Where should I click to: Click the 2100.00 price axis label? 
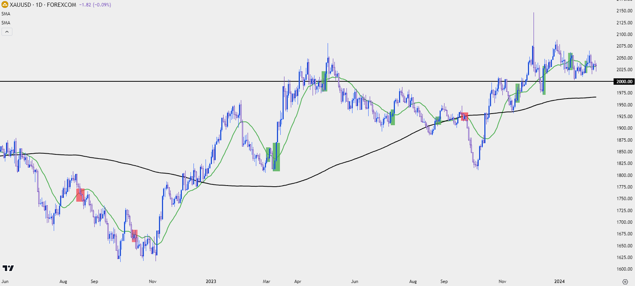click(624, 34)
